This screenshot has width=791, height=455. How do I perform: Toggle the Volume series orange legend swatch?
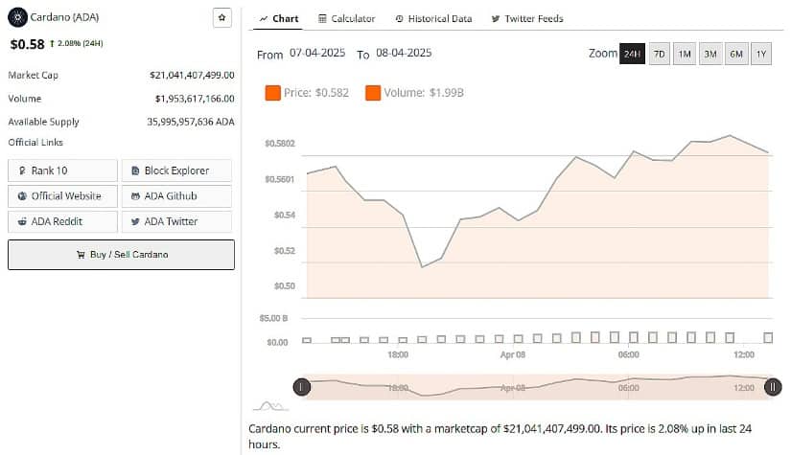pyautogui.click(x=373, y=93)
